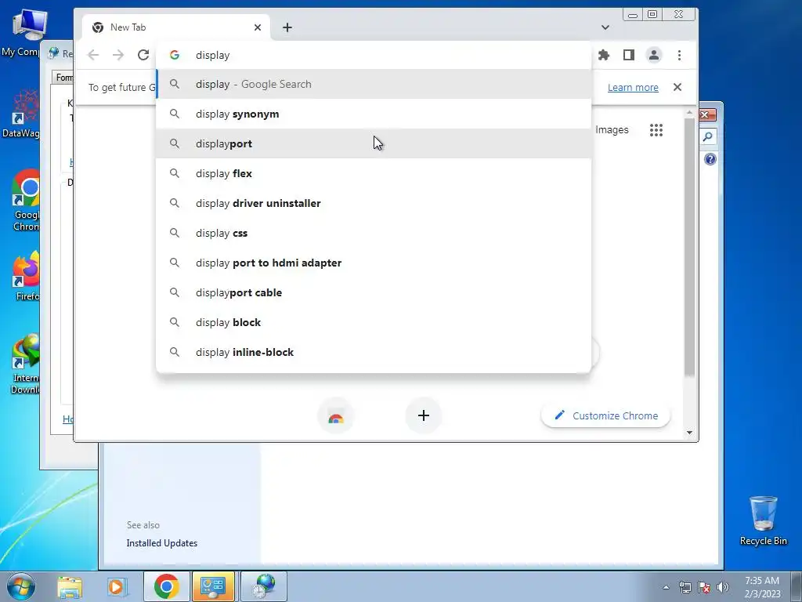Select the 'display css' suggestion

pyautogui.click(x=374, y=232)
